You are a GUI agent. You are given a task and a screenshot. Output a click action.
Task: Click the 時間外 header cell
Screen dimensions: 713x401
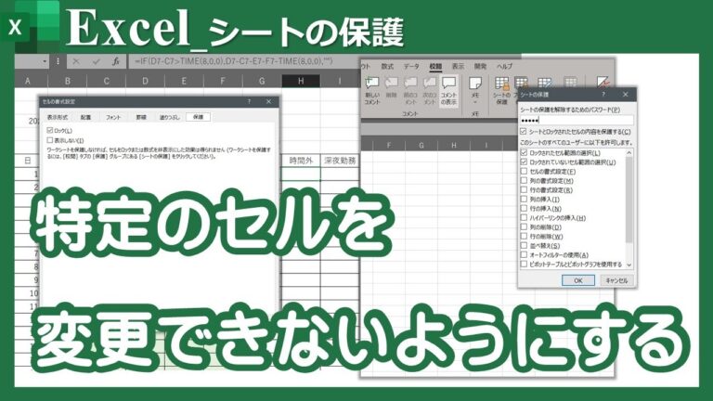[301, 161]
